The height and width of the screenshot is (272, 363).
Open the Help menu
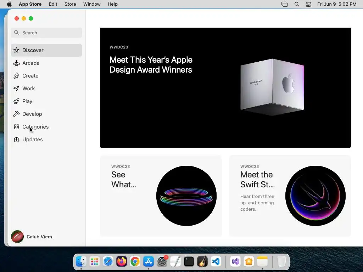112,4
